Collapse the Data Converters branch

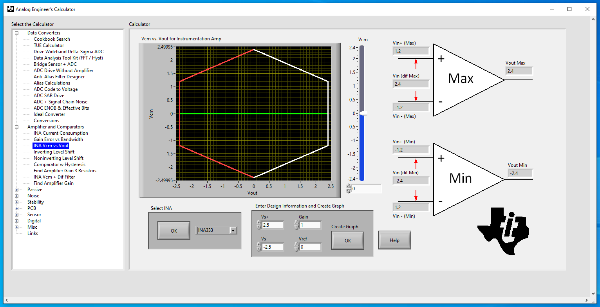point(16,33)
